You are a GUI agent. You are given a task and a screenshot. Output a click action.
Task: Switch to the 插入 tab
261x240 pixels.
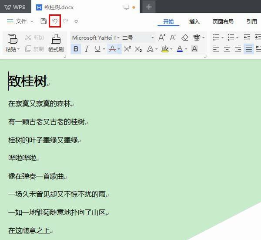click(x=194, y=21)
